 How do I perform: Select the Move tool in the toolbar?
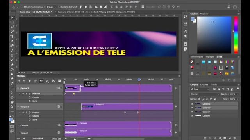pyautogui.click(x=12, y=17)
